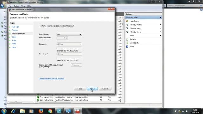The width and height of the screenshot is (203, 114).
Task: Click the Search Control Panel field
Action: (x=185, y=6)
